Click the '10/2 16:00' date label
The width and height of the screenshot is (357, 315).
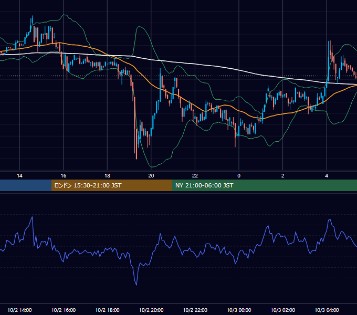click(64, 310)
